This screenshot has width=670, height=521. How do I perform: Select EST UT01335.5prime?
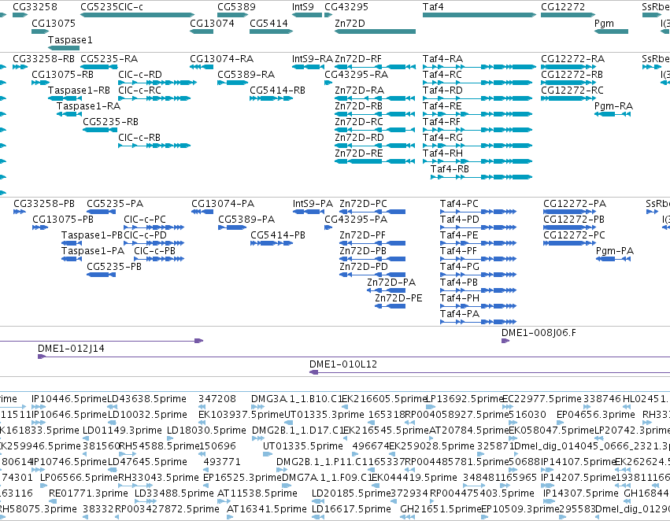tap(303, 446)
